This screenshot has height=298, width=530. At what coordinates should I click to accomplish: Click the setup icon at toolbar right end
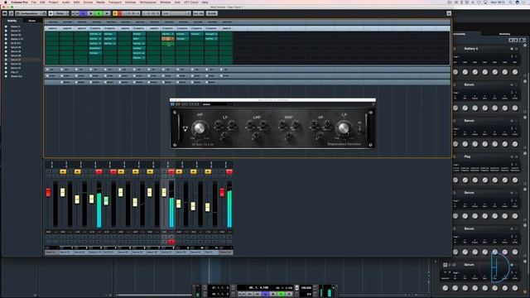(x=449, y=13)
